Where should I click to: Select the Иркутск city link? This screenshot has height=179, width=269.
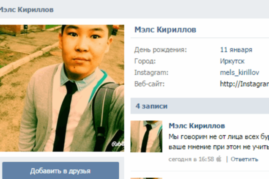[232, 61]
